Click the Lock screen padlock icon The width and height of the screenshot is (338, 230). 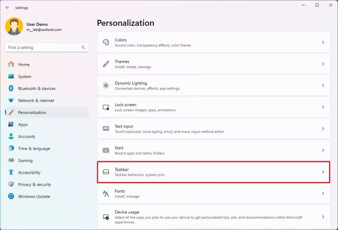click(106, 107)
